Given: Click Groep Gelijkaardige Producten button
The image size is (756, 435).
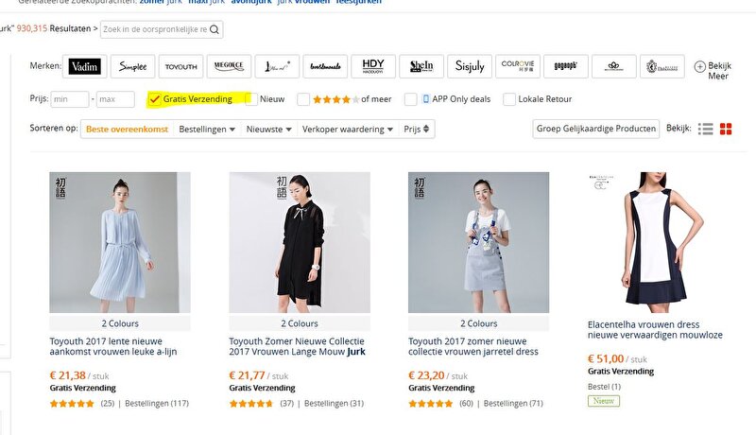Looking at the screenshot, I should click(x=596, y=129).
